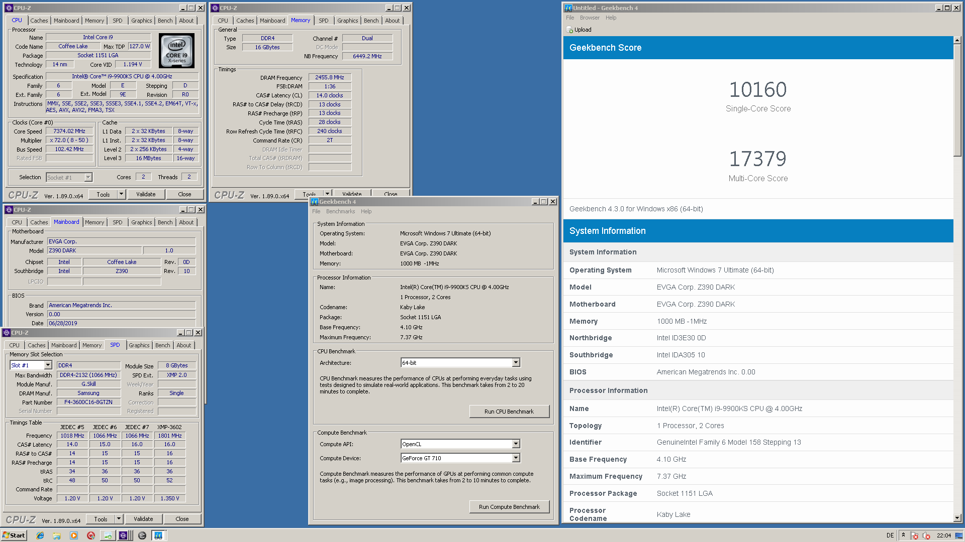This screenshot has width=965, height=542.
Task: Click Close button in SPD window
Action: point(182,519)
